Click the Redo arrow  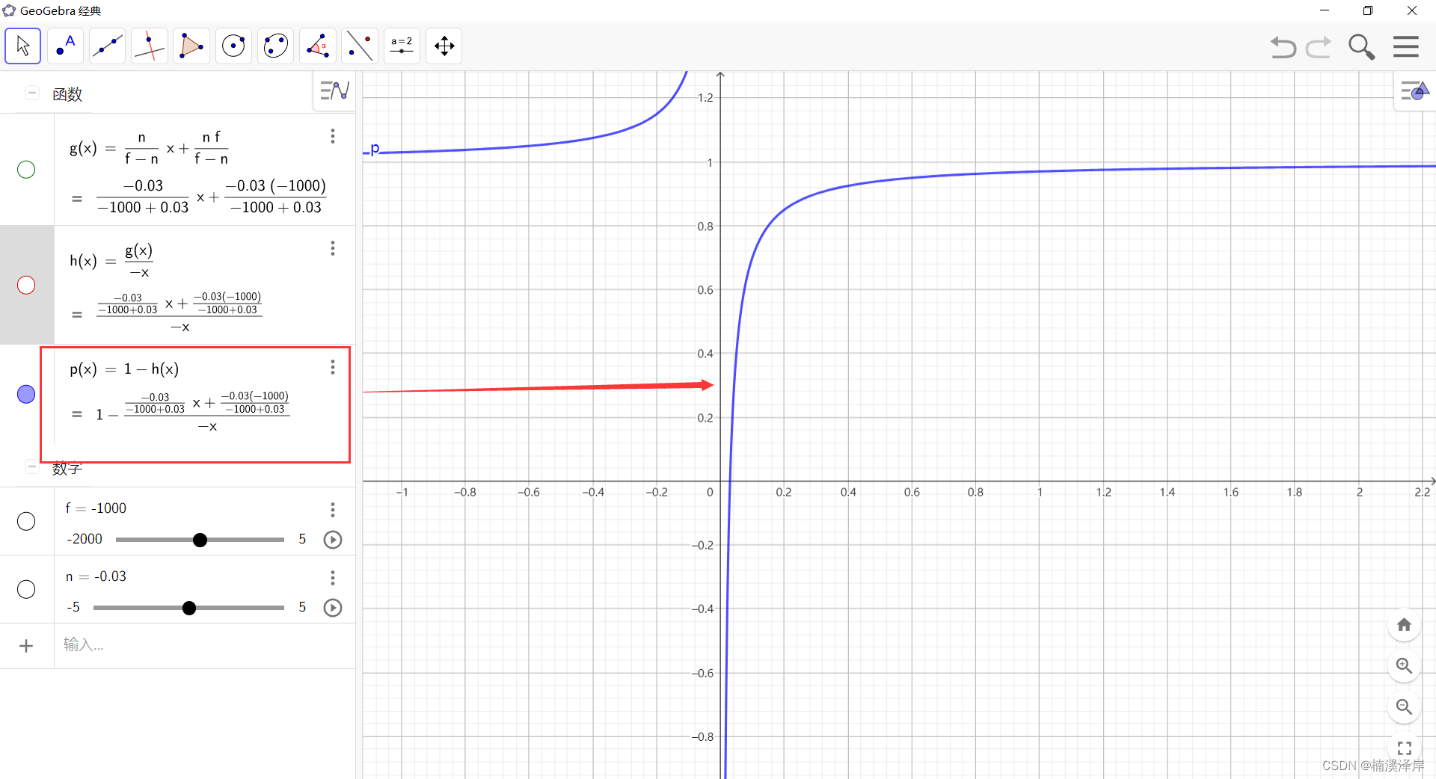(1319, 47)
